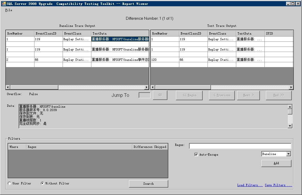Image resolution: width=302 pixels, height=195 pixels.
Task: Select RowNumber cell "2" in Baseline Trace
Action: [x=20, y=60]
